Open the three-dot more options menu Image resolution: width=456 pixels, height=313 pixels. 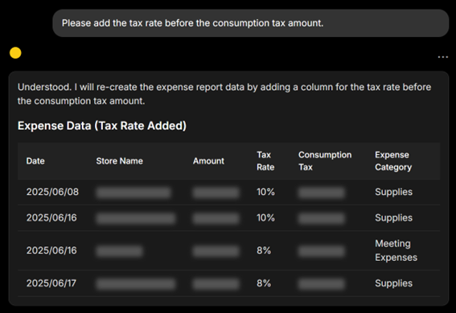pos(442,57)
